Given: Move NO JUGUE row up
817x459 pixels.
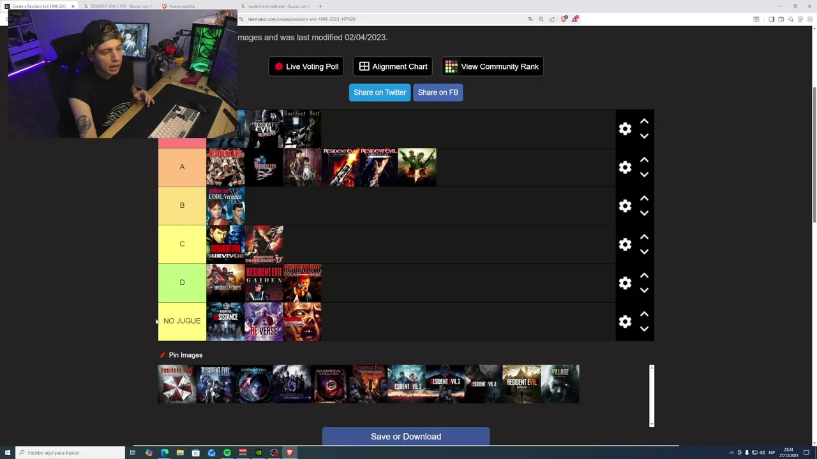Looking at the screenshot, I should click(644, 314).
